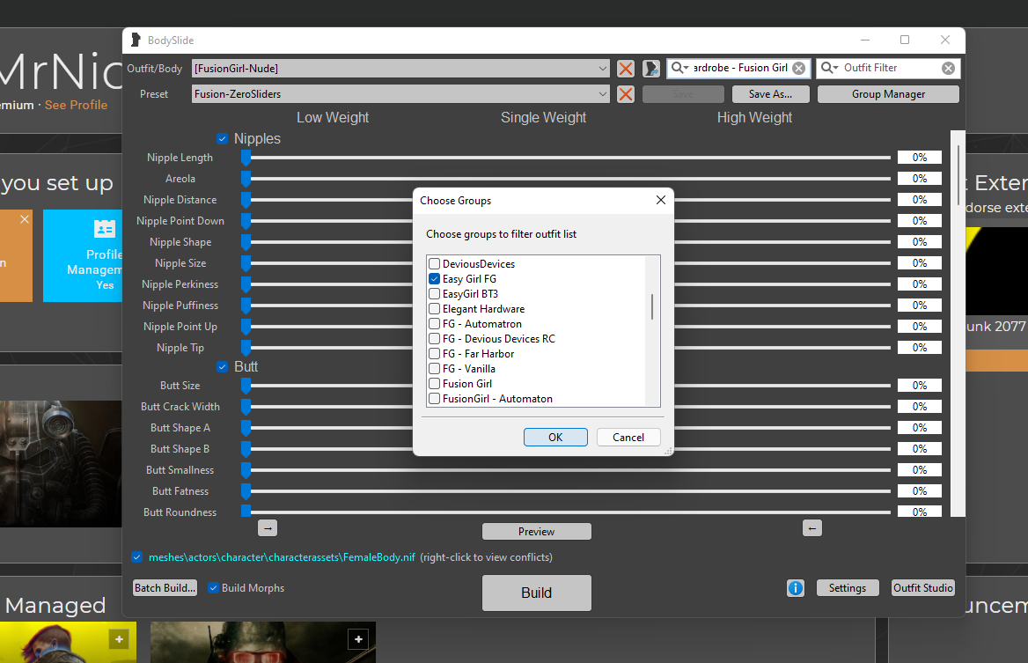Check the FG - Vanilla group
The width and height of the screenshot is (1028, 663).
pos(434,369)
